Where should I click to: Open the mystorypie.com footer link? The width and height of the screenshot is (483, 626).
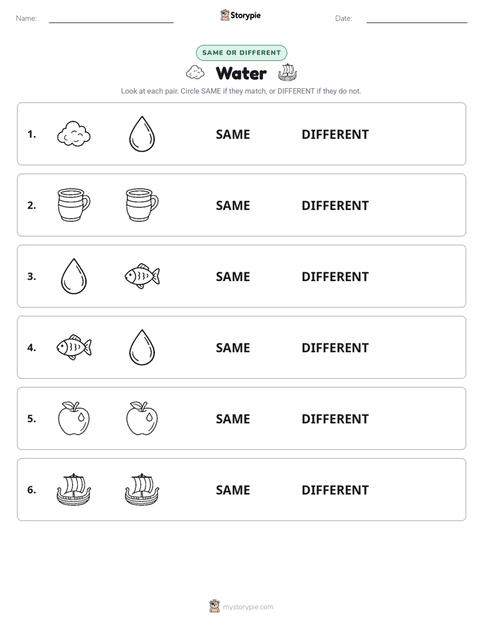pos(248,607)
